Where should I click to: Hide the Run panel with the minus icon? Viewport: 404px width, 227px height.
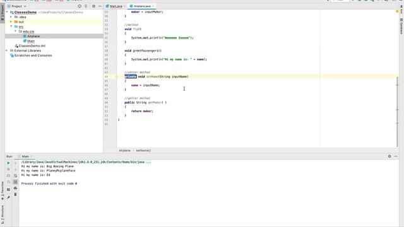coord(396,156)
